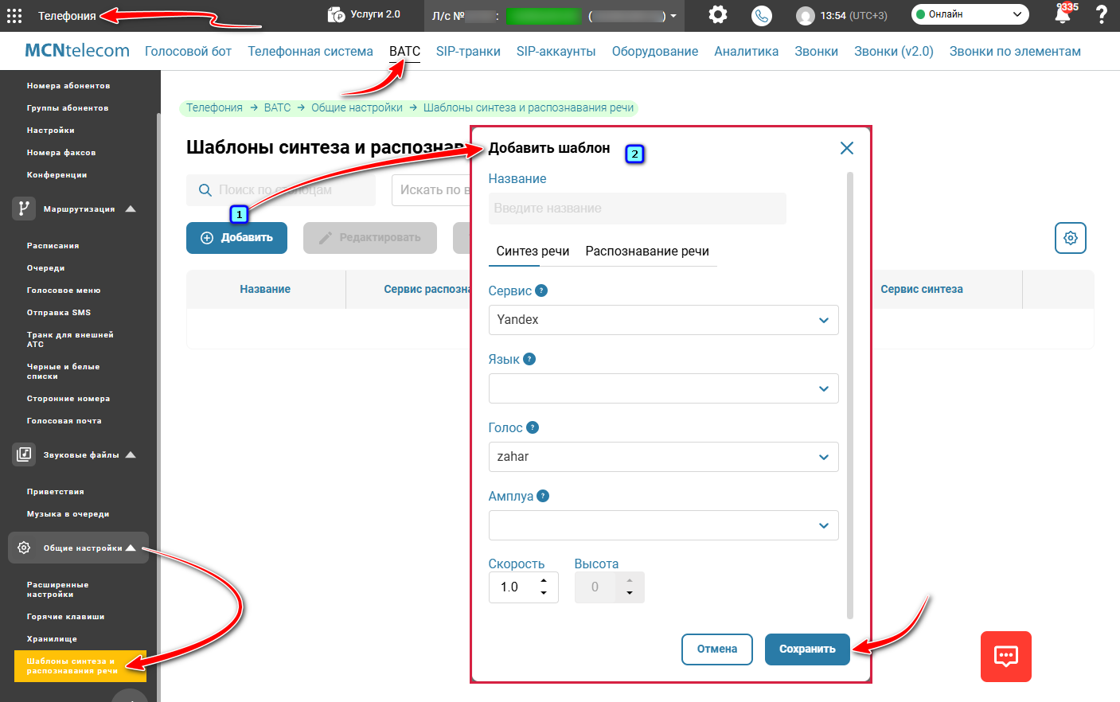Show help for Голос field
The height and width of the screenshot is (702, 1120).
[x=533, y=427]
